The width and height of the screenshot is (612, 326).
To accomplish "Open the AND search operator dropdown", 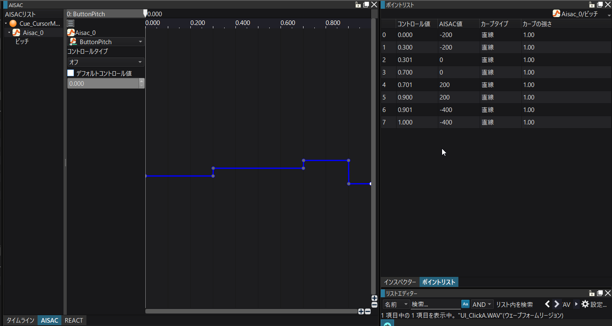I will point(482,304).
